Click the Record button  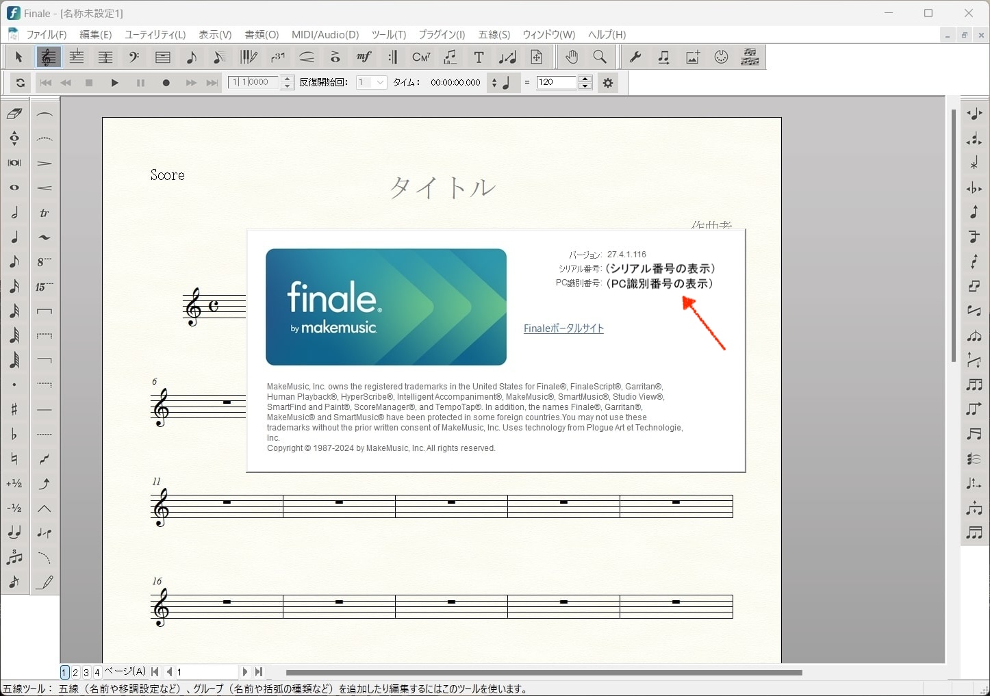click(x=166, y=83)
